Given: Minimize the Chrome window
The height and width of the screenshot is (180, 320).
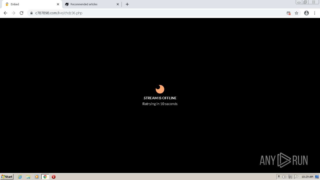Looking at the screenshot, I should click(x=299, y=2).
